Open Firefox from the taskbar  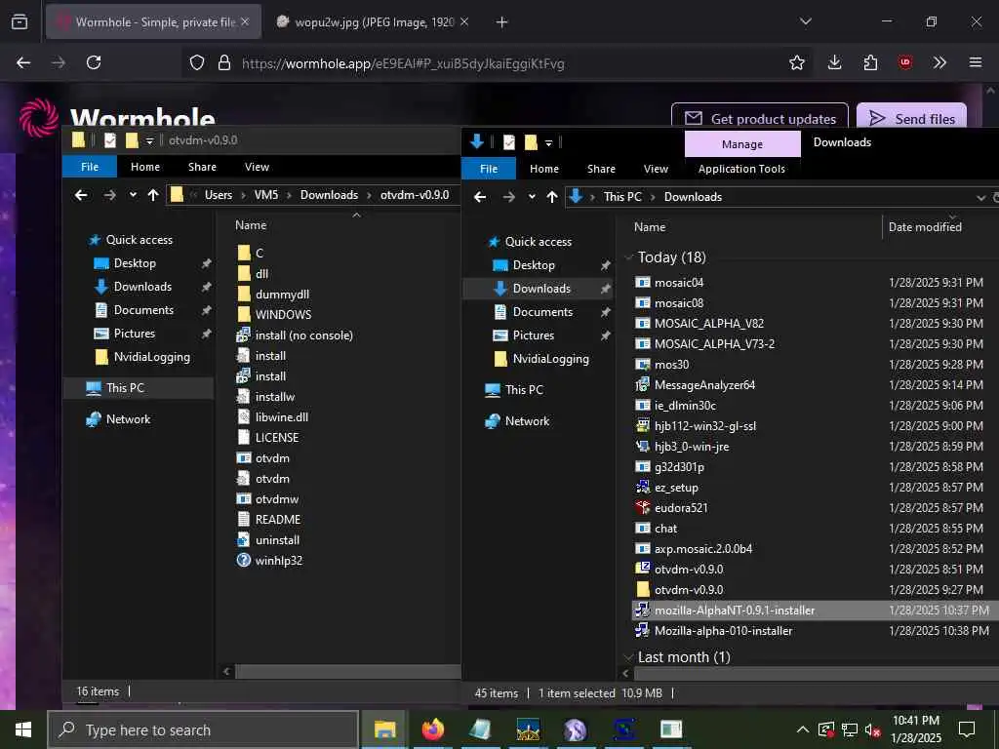point(432,729)
